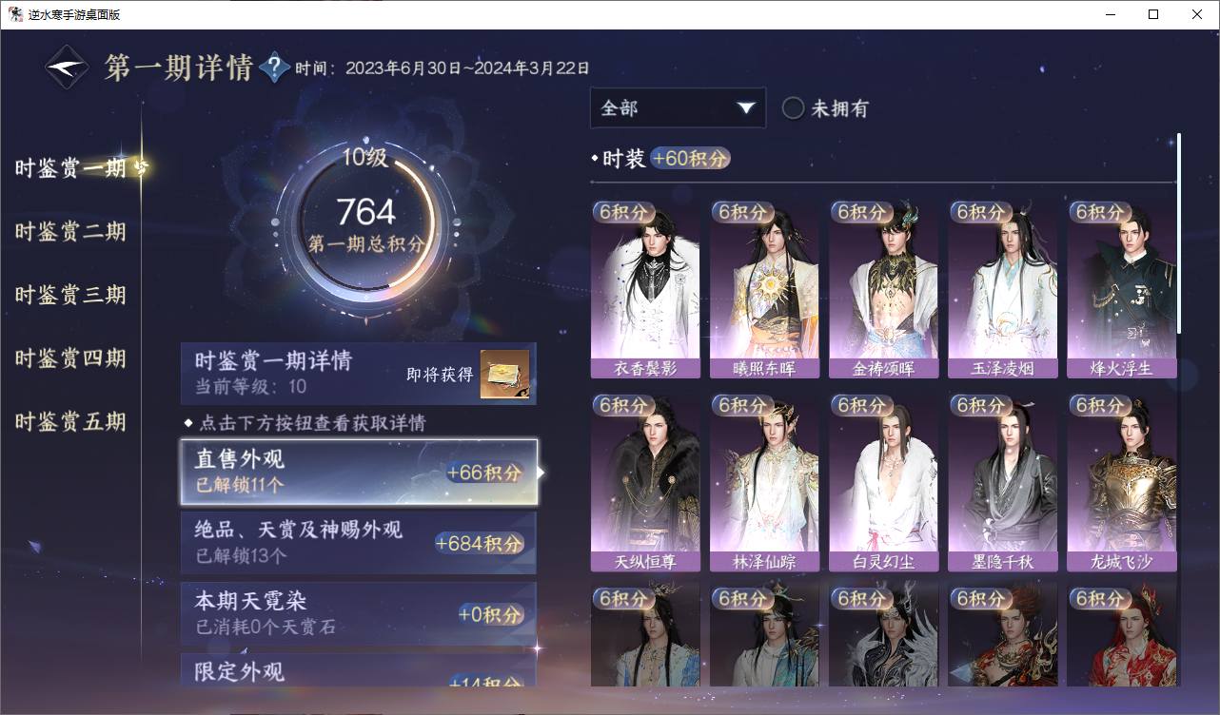Open 时鉴赏五期 tab
The image size is (1220, 715).
pyautogui.click(x=70, y=422)
